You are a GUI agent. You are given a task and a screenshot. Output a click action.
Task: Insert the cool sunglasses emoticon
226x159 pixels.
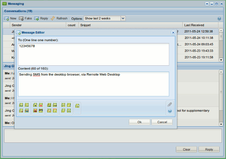click(x=41, y=111)
